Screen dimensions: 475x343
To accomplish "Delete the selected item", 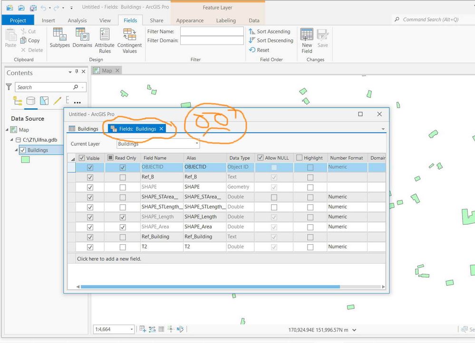I will click(32, 50).
